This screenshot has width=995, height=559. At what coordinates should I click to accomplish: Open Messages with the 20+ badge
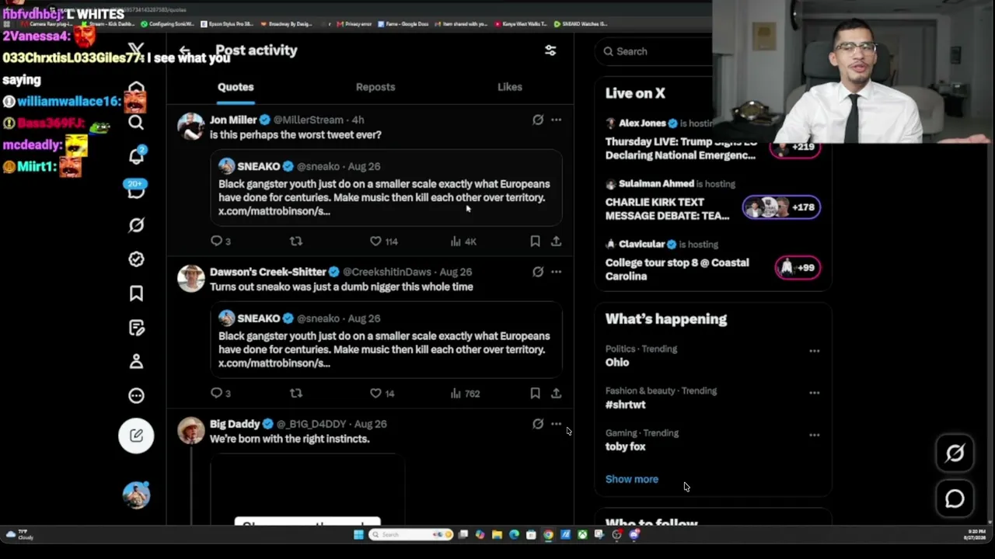pyautogui.click(x=136, y=189)
